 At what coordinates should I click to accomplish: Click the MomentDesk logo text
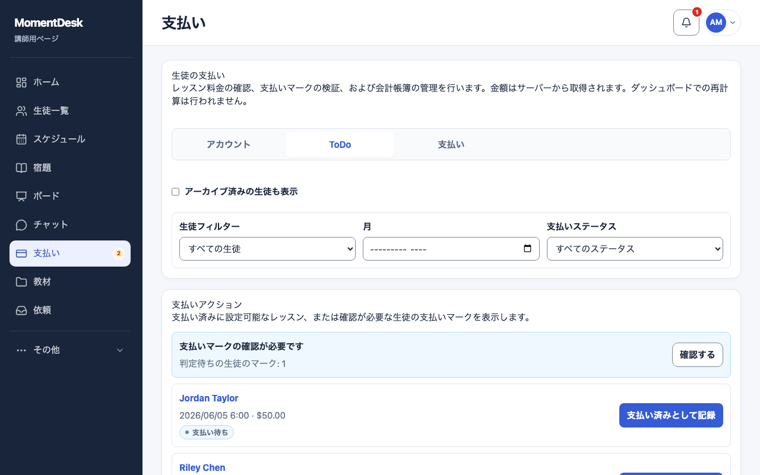(49, 23)
